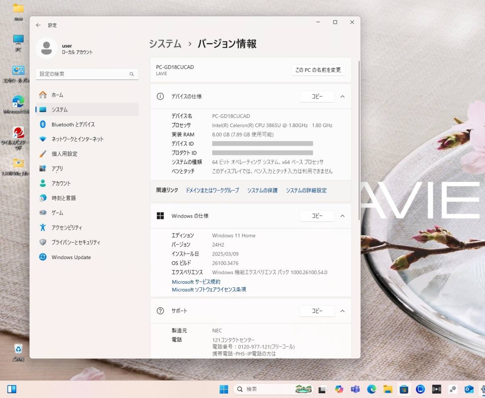Click the question mark icon beside サポート

coord(160,311)
